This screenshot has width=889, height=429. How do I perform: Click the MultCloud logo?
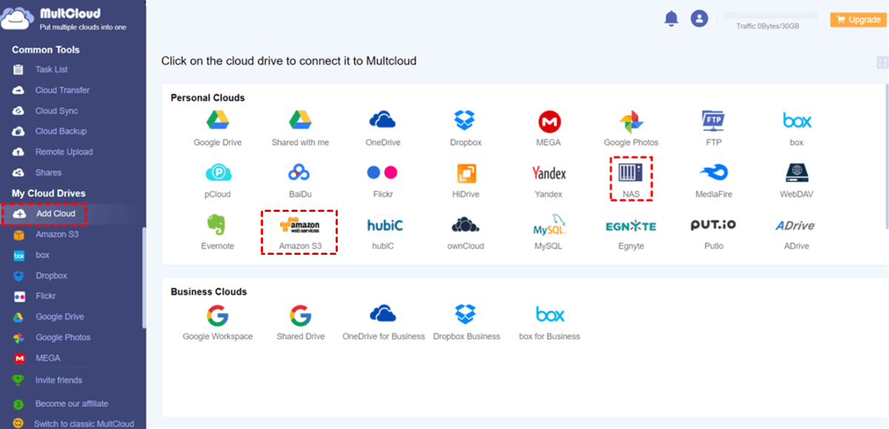pos(63,19)
